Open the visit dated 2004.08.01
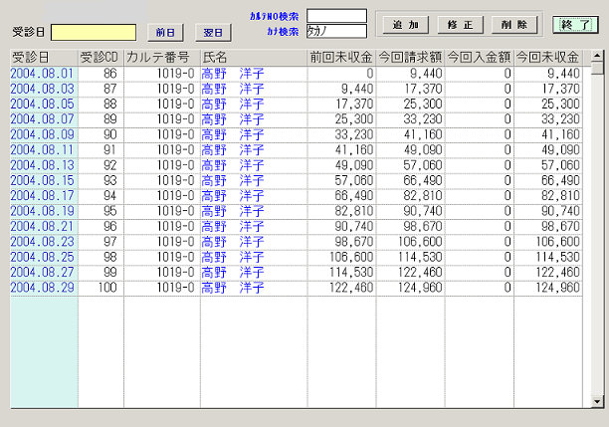Image resolution: width=609 pixels, height=427 pixels. tap(42, 74)
